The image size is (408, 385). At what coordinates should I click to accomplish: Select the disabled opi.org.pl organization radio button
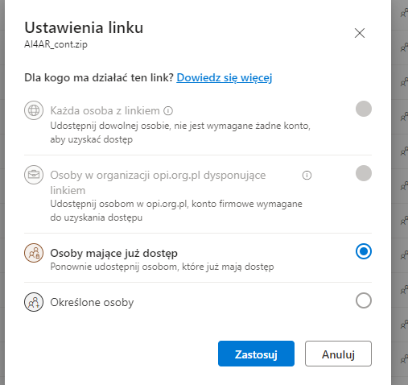pyautogui.click(x=364, y=173)
